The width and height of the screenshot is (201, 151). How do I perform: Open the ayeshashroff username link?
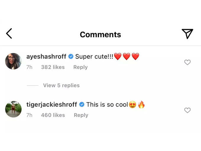[x=46, y=57]
